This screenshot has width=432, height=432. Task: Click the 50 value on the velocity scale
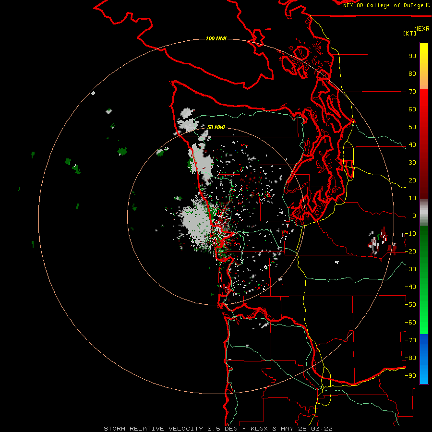[x=412, y=127]
